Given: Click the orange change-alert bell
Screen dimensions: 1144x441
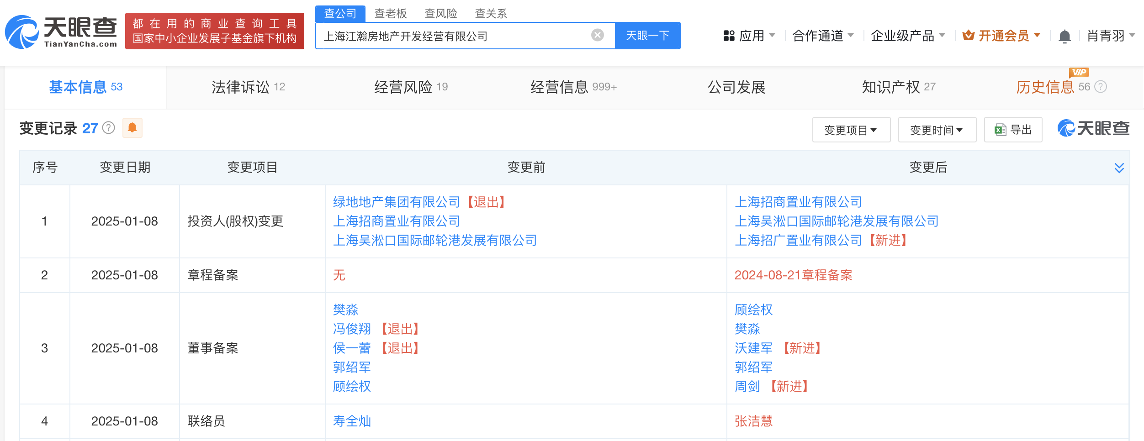Looking at the screenshot, I should coord(132,128).
